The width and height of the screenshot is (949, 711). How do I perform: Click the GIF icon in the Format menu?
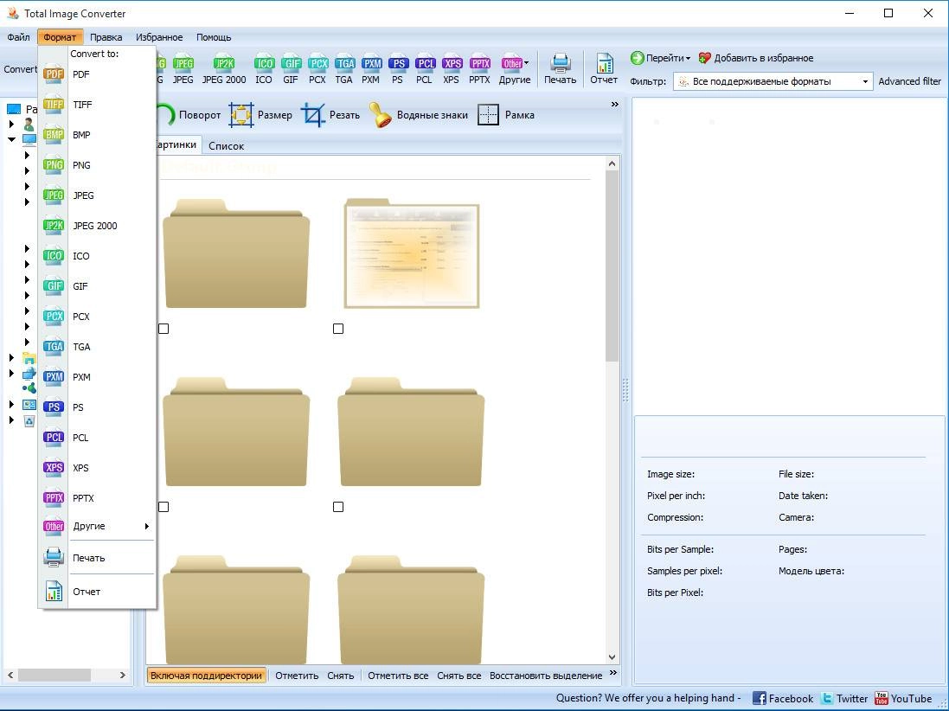pyautogui.click(x=54, y=286)
